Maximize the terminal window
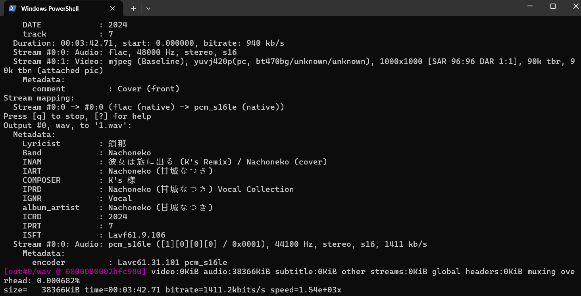The image size is (581, 296). click(x=553, y=6)
